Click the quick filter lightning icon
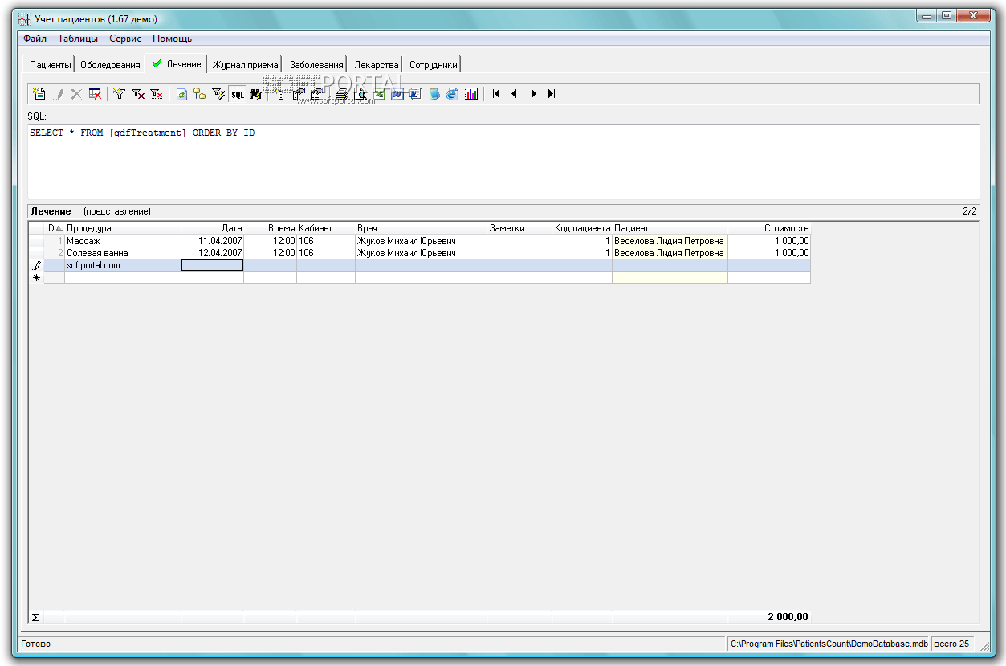The height and width of the screenshot is (666, 1006). 218,94
